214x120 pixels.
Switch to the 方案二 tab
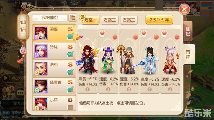(110, 20)
